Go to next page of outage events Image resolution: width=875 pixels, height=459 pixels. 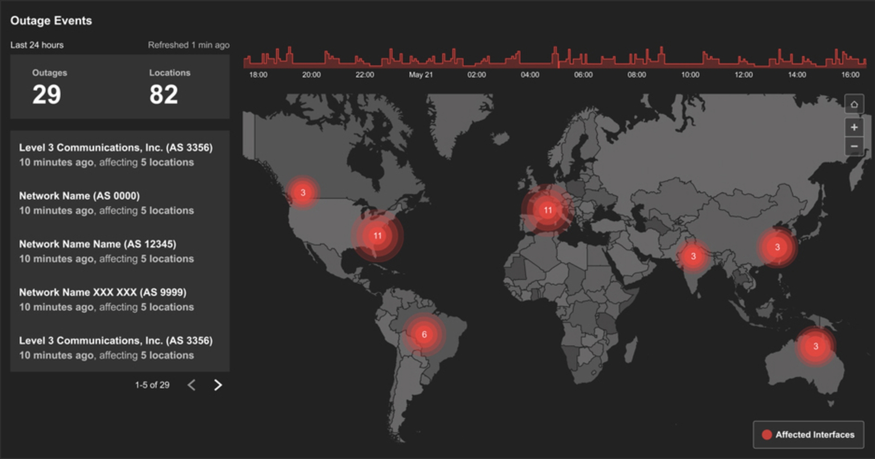tap(217, 385)
